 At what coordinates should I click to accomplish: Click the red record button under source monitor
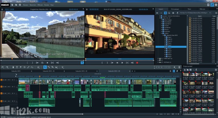click(137, 63)
